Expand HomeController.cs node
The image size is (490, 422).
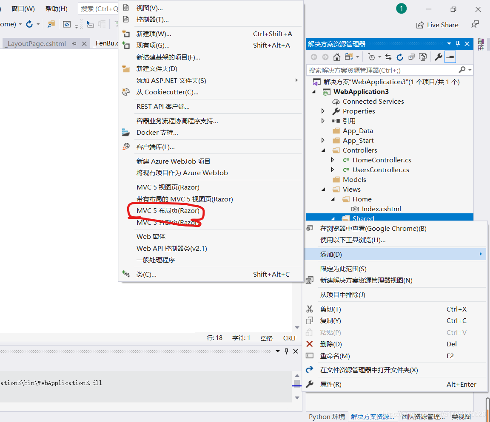pos(333,160)
